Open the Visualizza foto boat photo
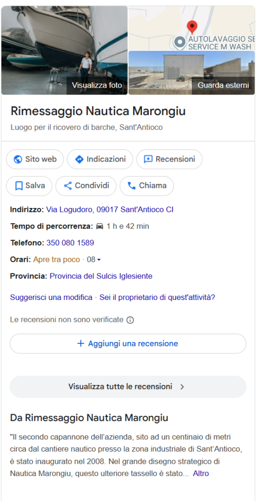This screenshot has height=501, width=257. (64, 50)
